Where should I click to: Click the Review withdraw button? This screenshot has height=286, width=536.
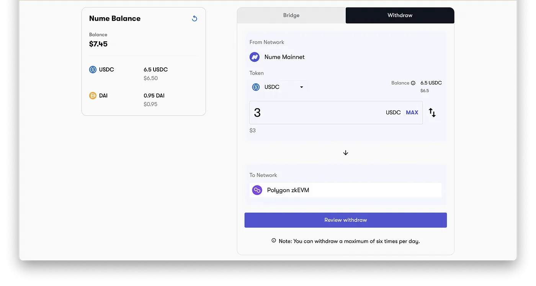(346, 220)
